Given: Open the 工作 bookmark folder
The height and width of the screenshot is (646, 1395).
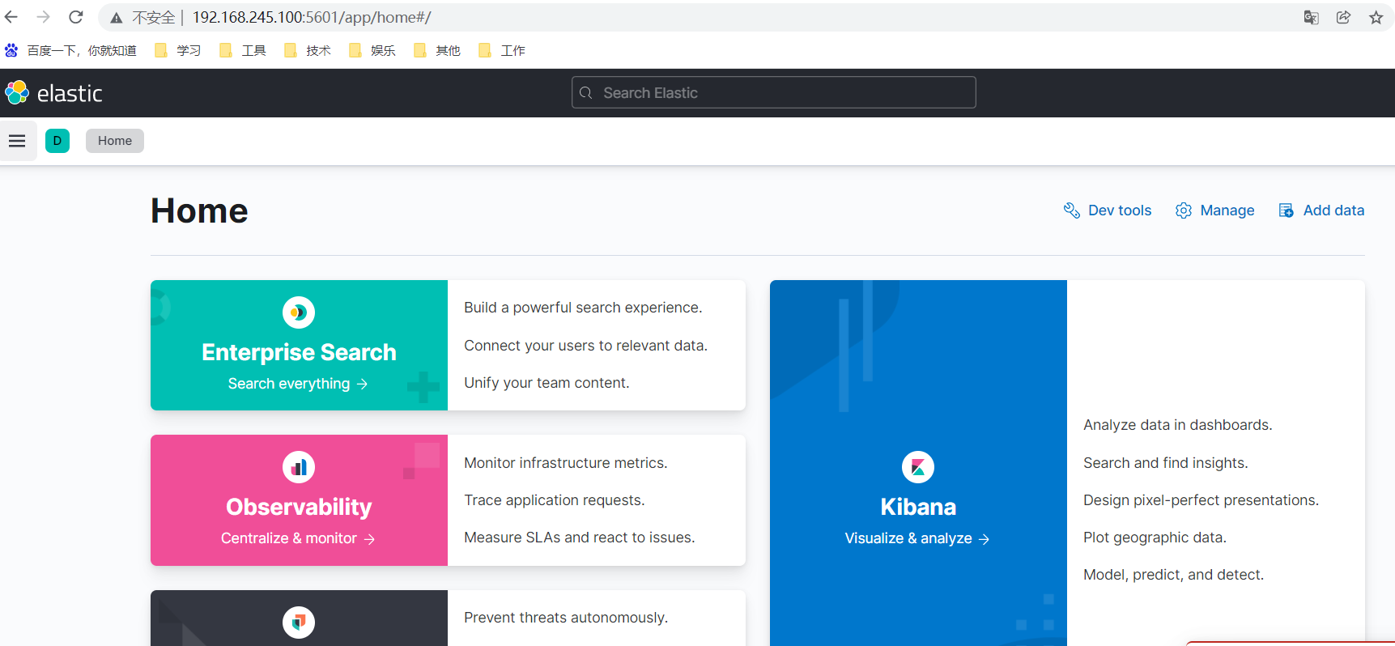Looking at the screenshot, I should pyautogui.click(x=502, y=50).
